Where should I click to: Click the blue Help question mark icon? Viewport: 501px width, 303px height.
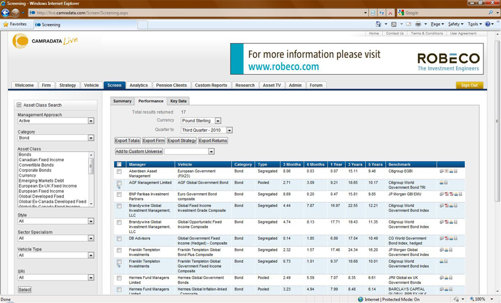point(488,24)
